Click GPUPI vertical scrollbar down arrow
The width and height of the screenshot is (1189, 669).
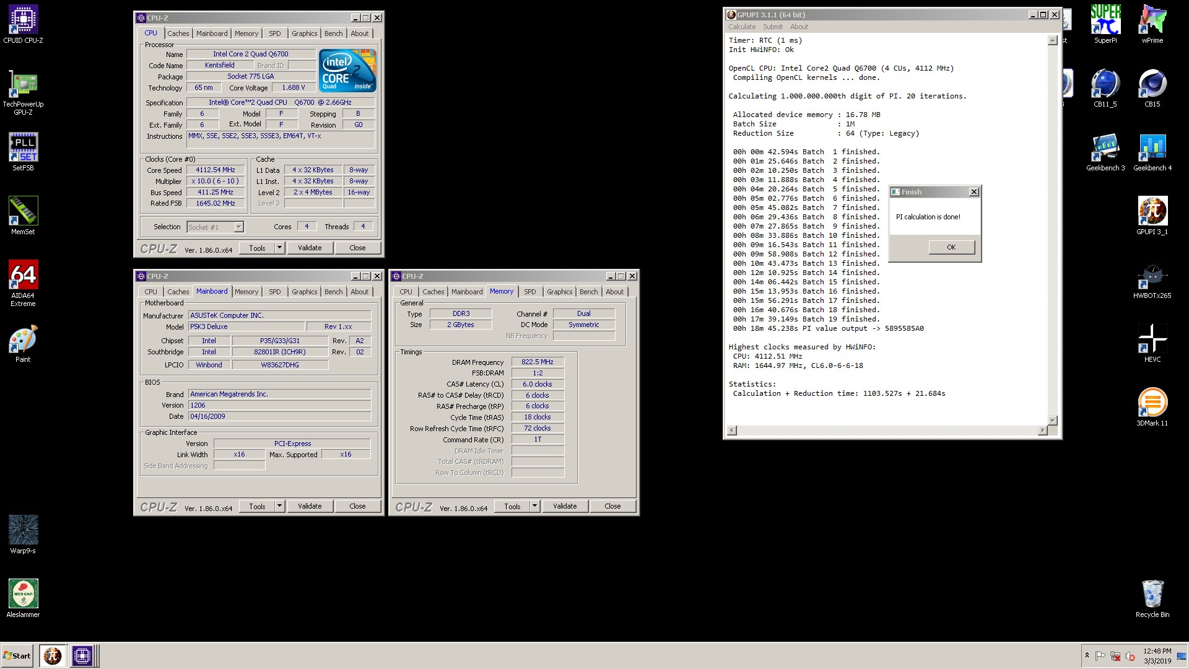point(1052,420)
